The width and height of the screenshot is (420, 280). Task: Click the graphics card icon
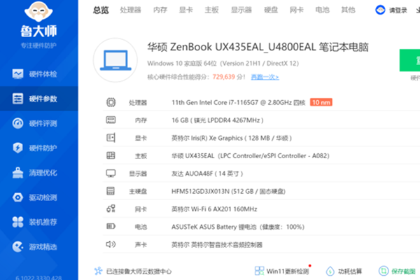pyautogui.click(x=111, y=138)
